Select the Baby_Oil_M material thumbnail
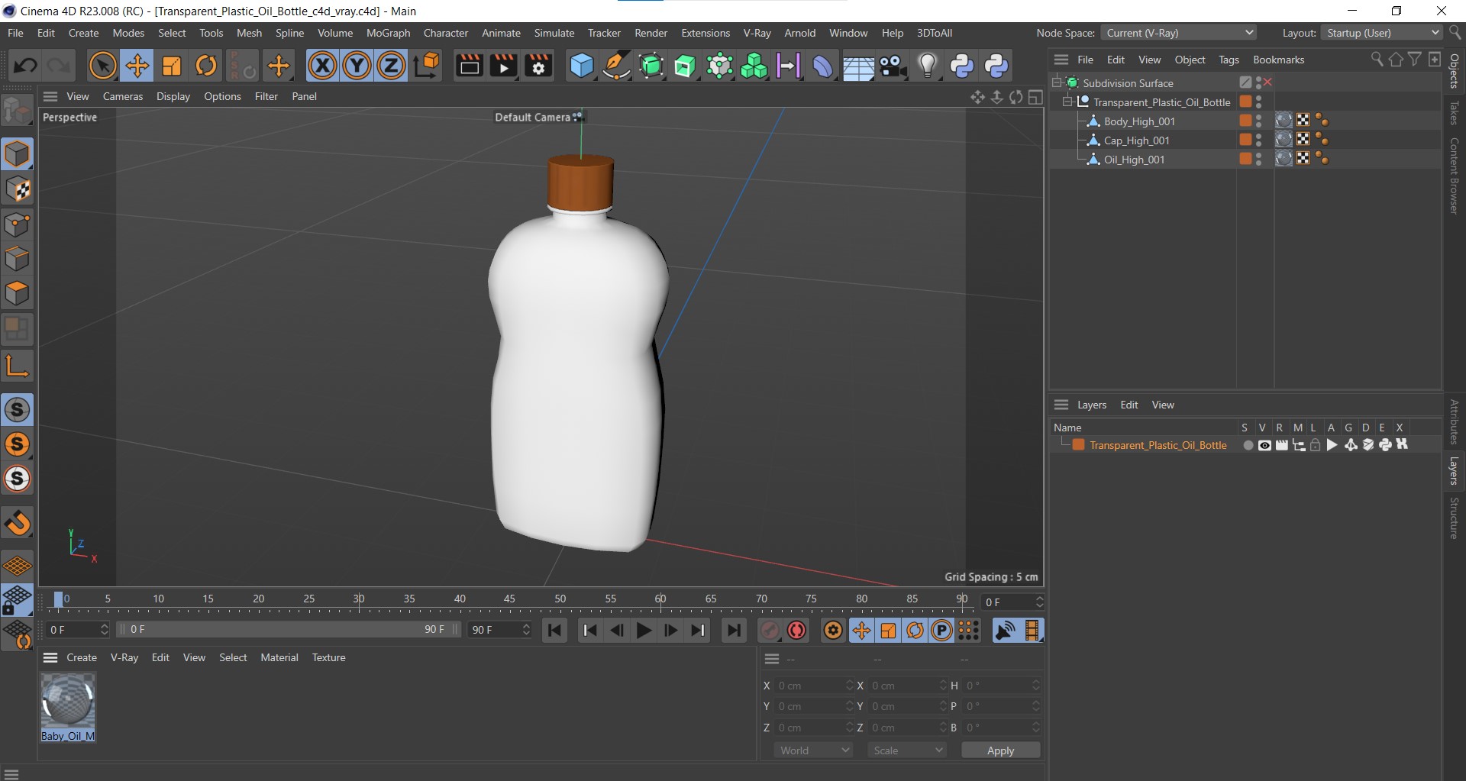The width and height of the screenshot is (1466, 781). click(x=68, y=701)
